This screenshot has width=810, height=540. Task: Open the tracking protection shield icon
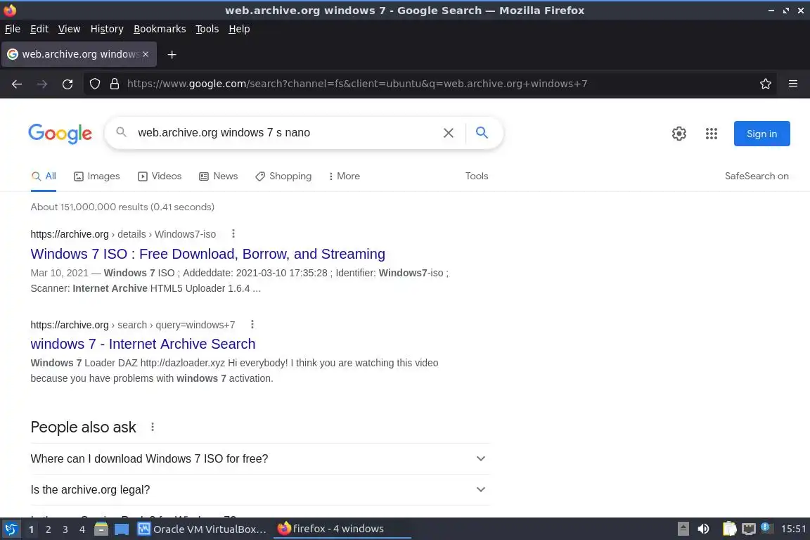pos(94,84)
